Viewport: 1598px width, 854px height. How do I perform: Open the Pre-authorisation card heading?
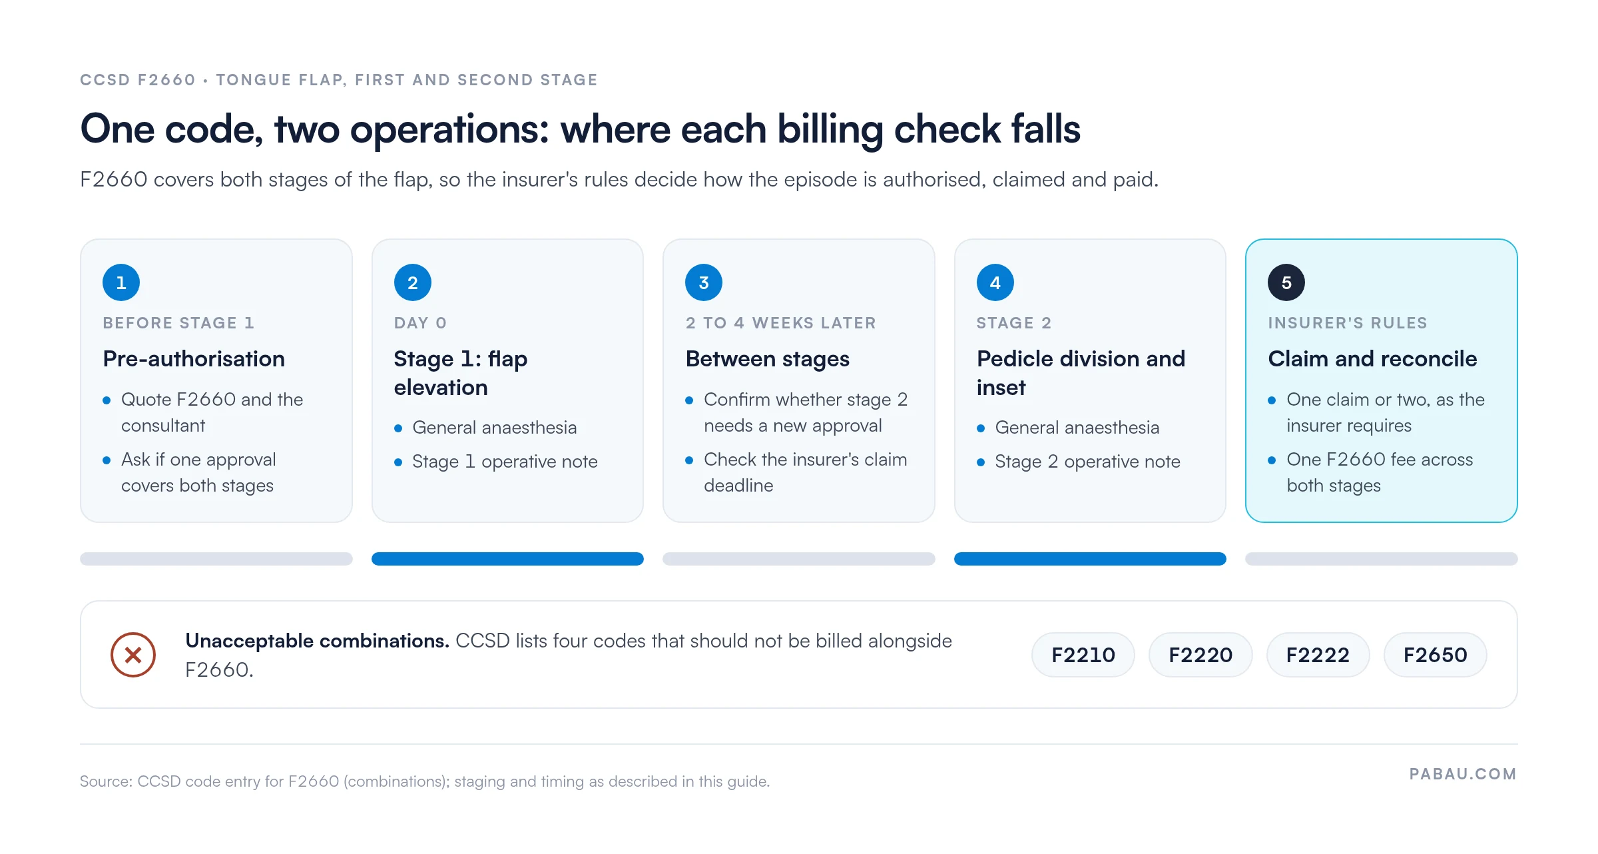click(x=194, y=359)
